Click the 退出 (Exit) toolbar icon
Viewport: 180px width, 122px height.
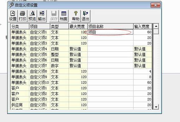tap(85, 16)
